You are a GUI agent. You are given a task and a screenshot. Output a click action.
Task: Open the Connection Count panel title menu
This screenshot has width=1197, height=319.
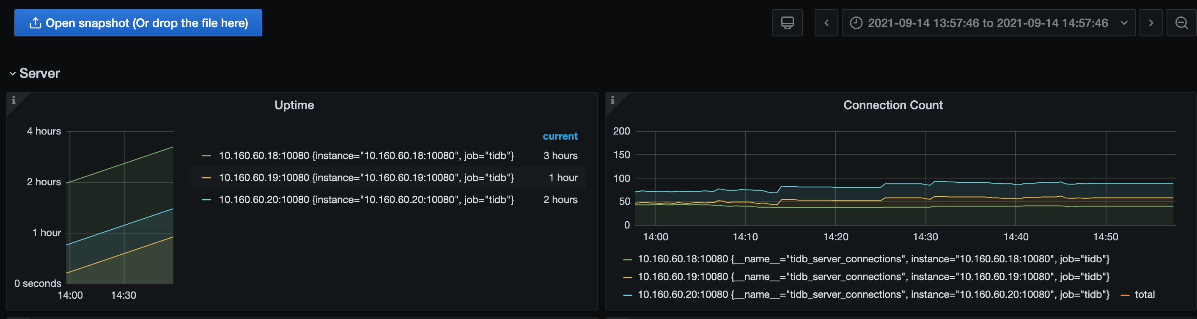tap(892, 105)
